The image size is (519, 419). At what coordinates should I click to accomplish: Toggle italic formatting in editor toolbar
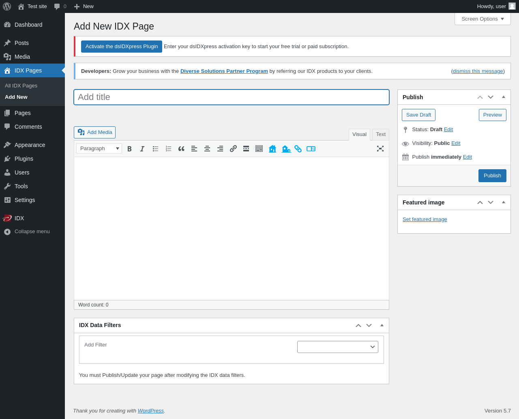[x=142, y=149]
